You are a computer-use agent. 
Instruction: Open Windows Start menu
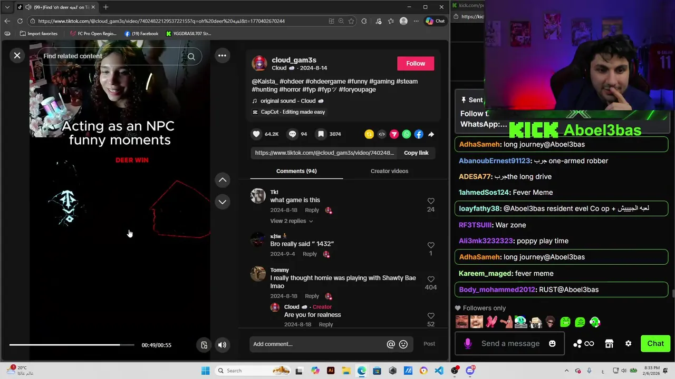(x=205, y=371)
